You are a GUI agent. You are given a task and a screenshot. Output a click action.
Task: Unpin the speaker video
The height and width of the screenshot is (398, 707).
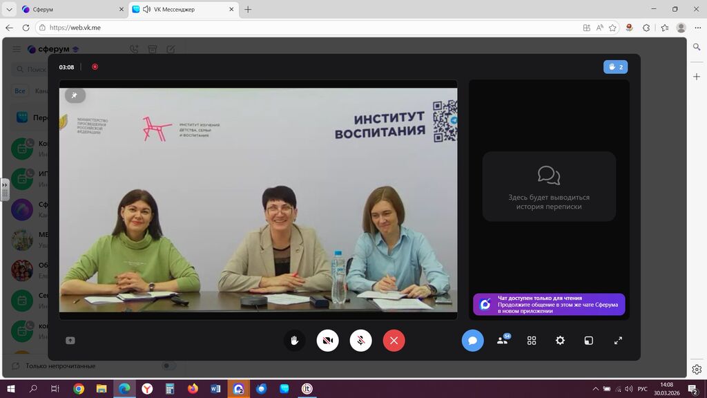tap(75, 95)
